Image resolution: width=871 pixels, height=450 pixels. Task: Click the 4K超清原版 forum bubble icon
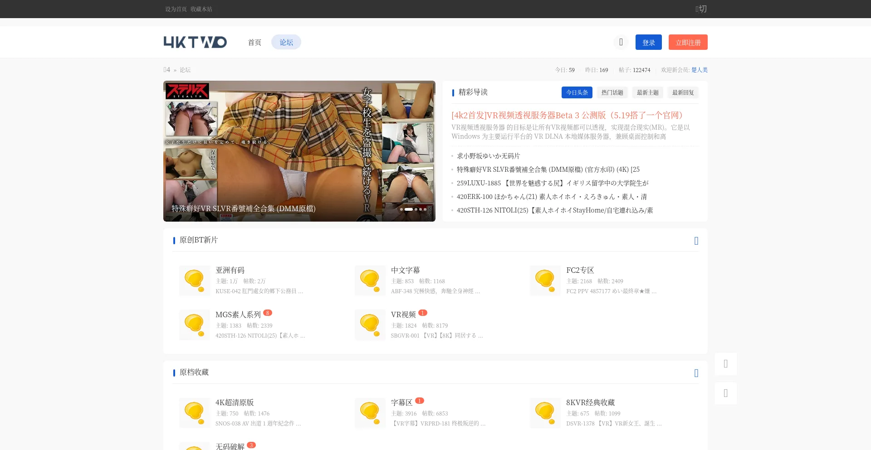pyautogui.click(x=195, y=413)
